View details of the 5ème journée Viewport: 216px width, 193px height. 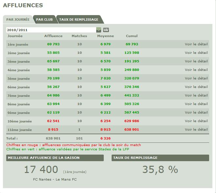(x=196, y=78)
